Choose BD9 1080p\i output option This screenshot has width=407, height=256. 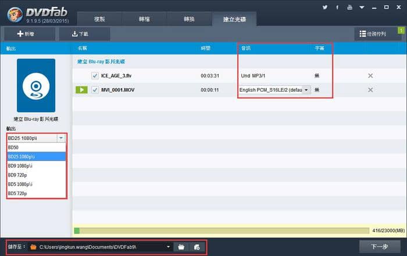36,166
